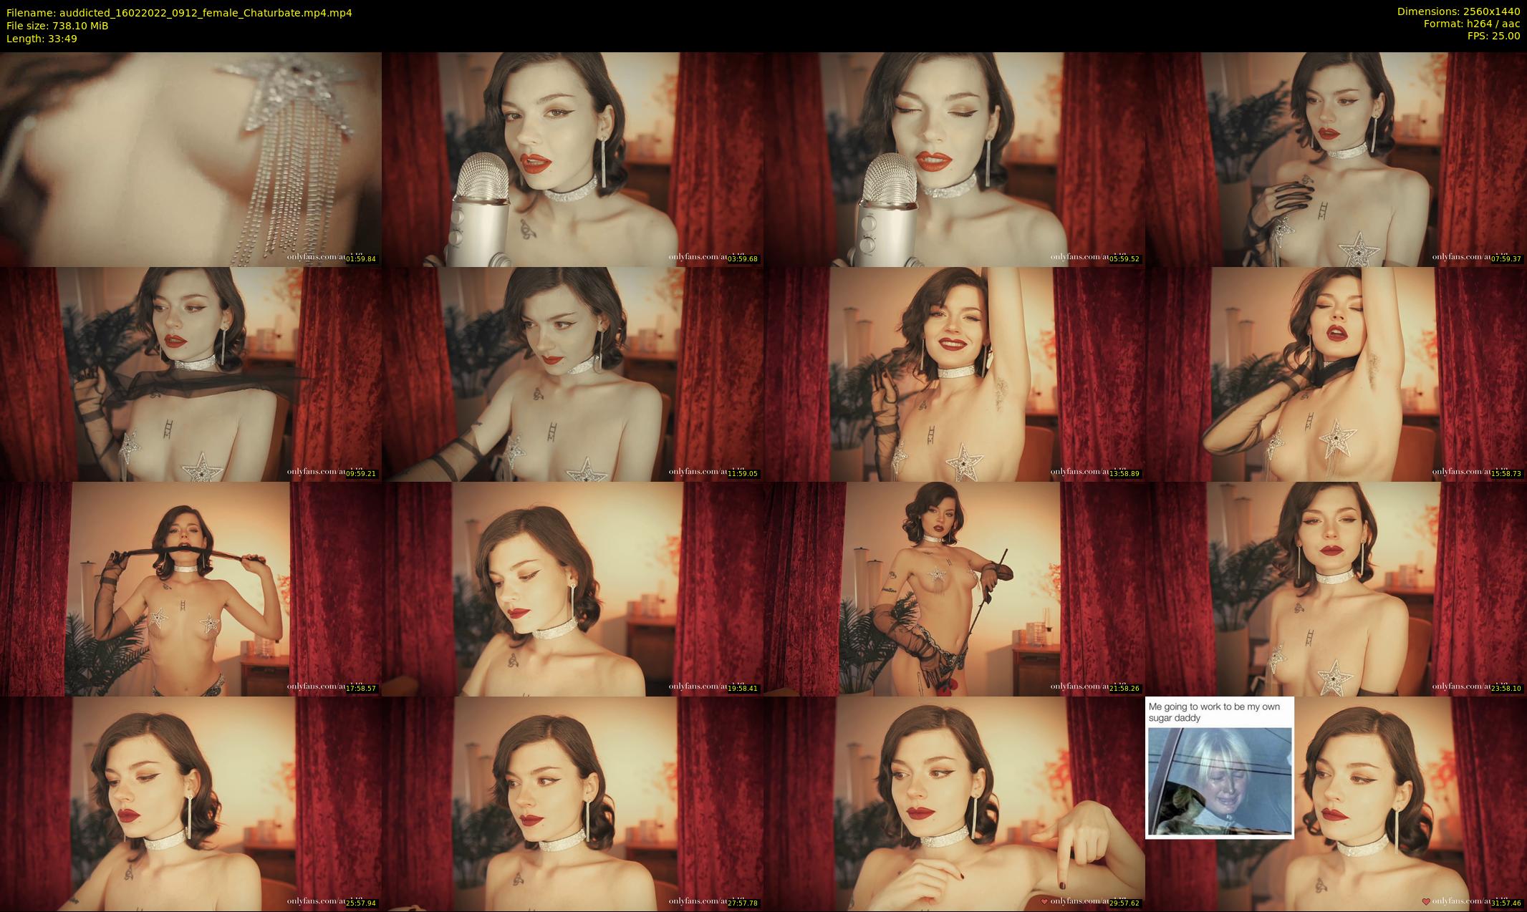The width and height of the screenshot is (1527, 912).
Task: Open the thumbnail at 13:58.89
Action: coord(954,374)
